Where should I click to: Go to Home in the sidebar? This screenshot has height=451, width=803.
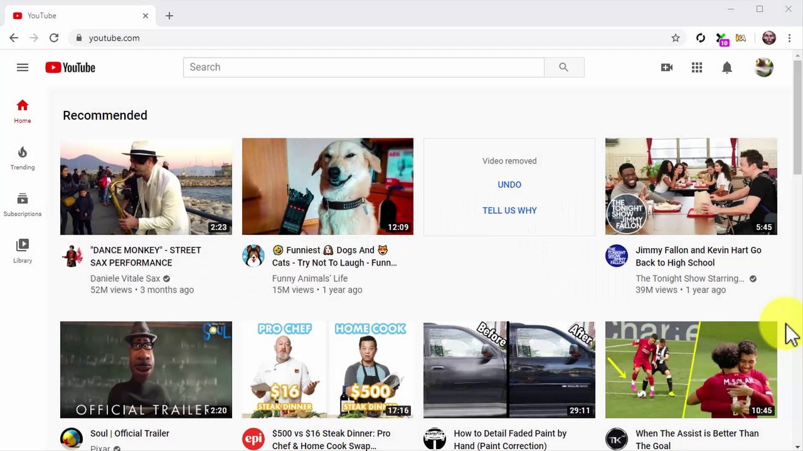coord(23,111)
